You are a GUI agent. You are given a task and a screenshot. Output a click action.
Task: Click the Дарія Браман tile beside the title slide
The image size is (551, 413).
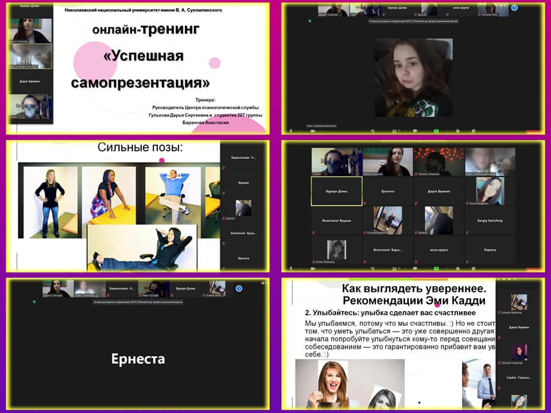pos(30,81)
